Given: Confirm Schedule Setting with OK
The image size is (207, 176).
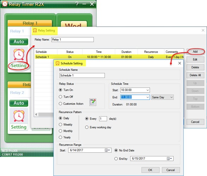Looking at the screenshot, I should 150,170.
